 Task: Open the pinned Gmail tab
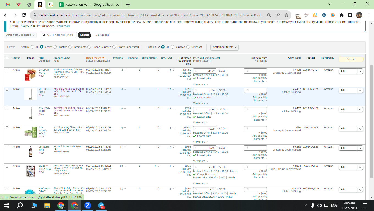coord(8,5)
